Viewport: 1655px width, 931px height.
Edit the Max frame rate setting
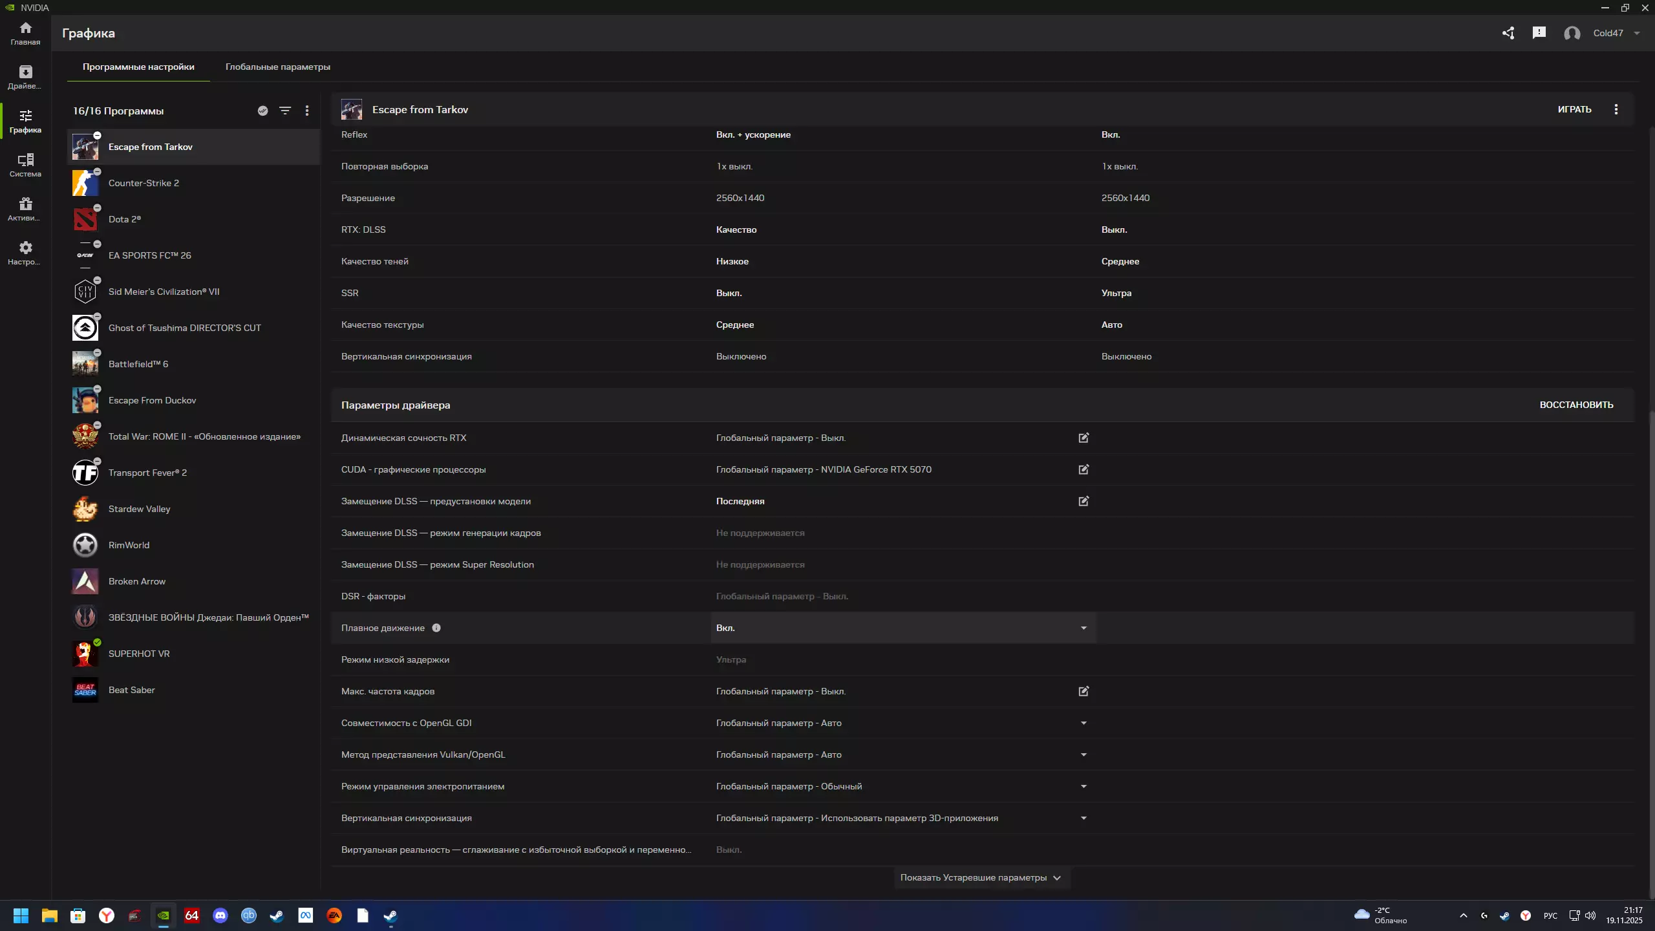[1084, 691]
